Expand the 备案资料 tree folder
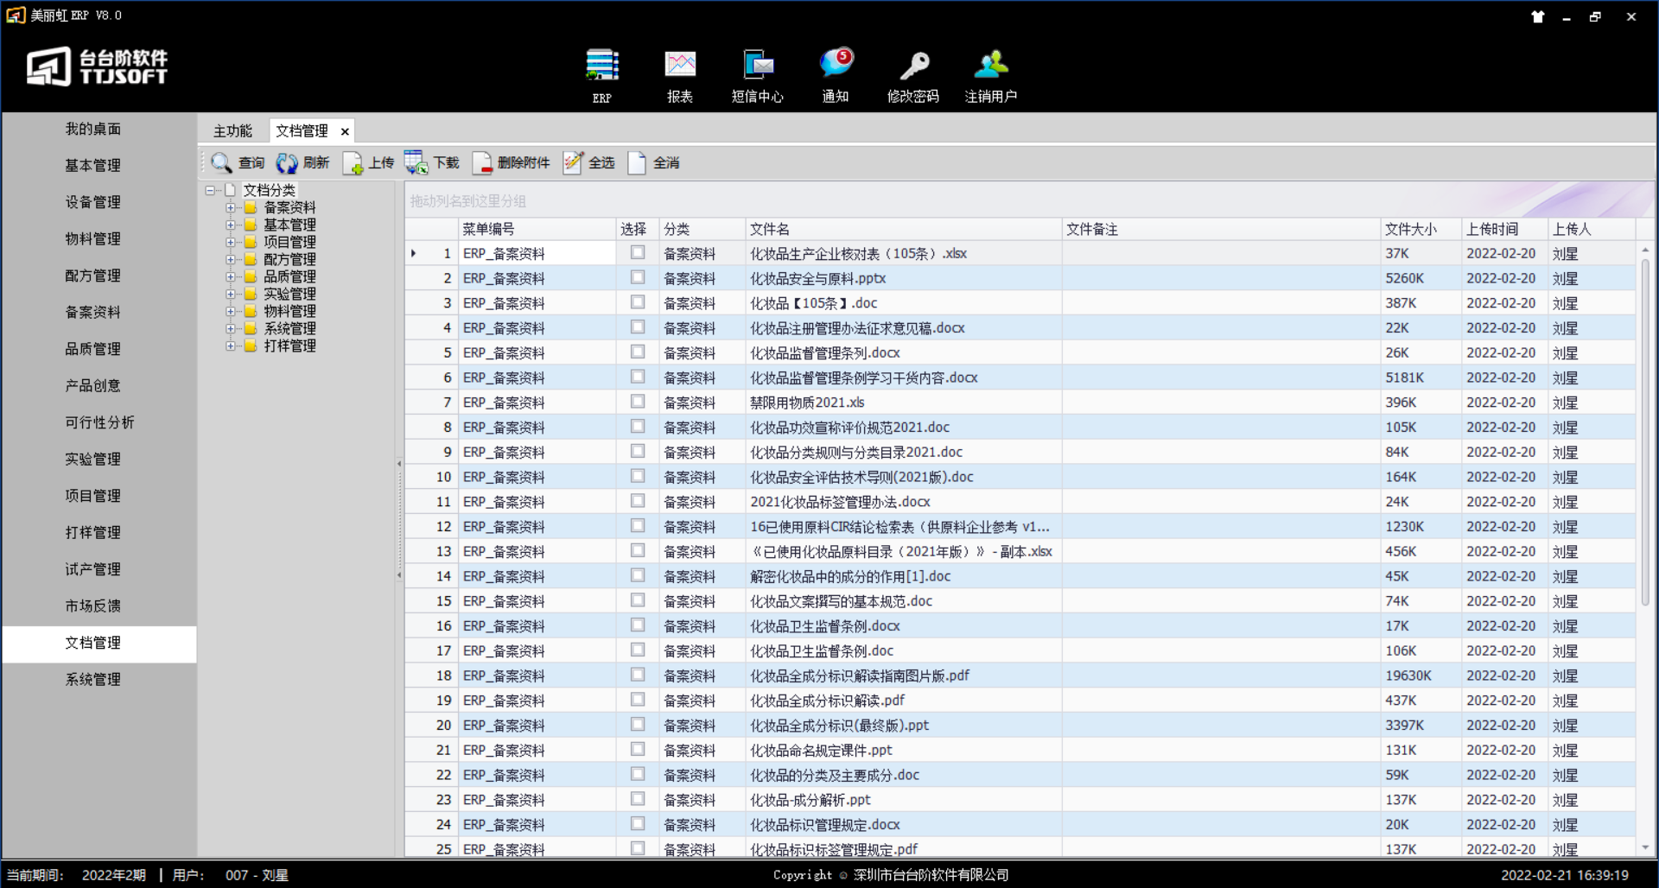The image size is (1659, 888). coord(231,208)
